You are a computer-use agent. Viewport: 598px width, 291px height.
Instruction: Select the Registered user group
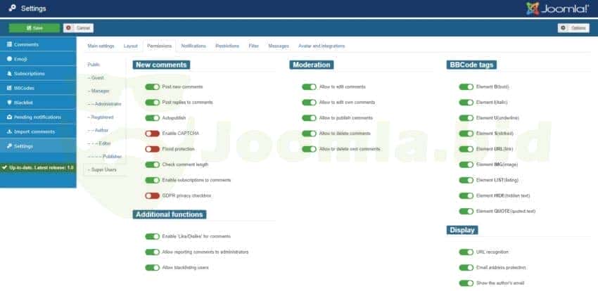(102, 117)
